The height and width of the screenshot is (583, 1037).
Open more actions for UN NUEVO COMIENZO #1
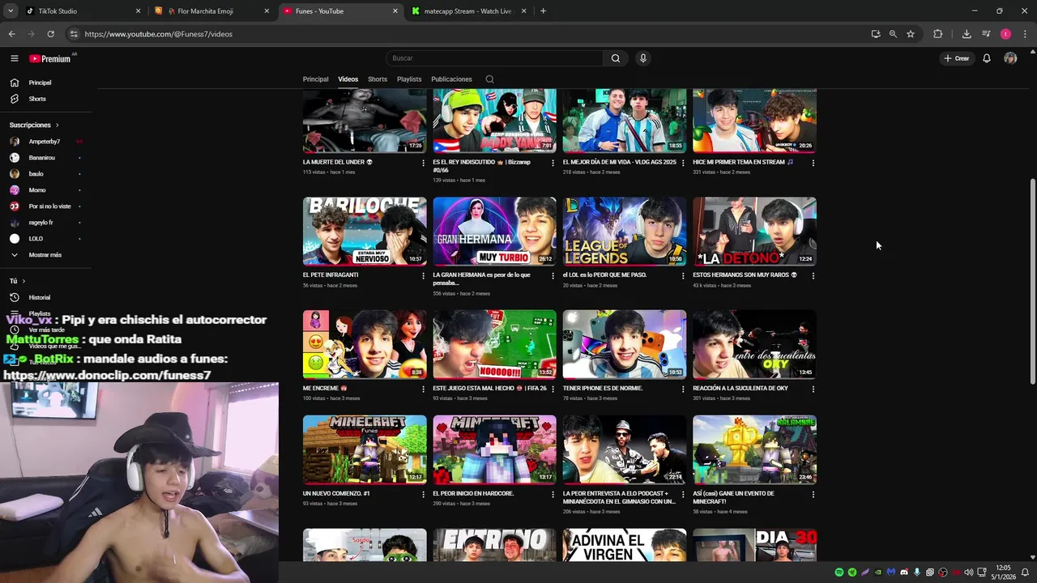[423, 494]
